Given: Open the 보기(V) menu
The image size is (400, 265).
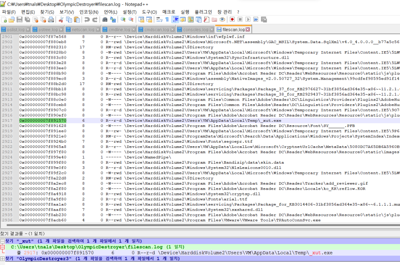Looking at the screenshot, I should (67, 12).
